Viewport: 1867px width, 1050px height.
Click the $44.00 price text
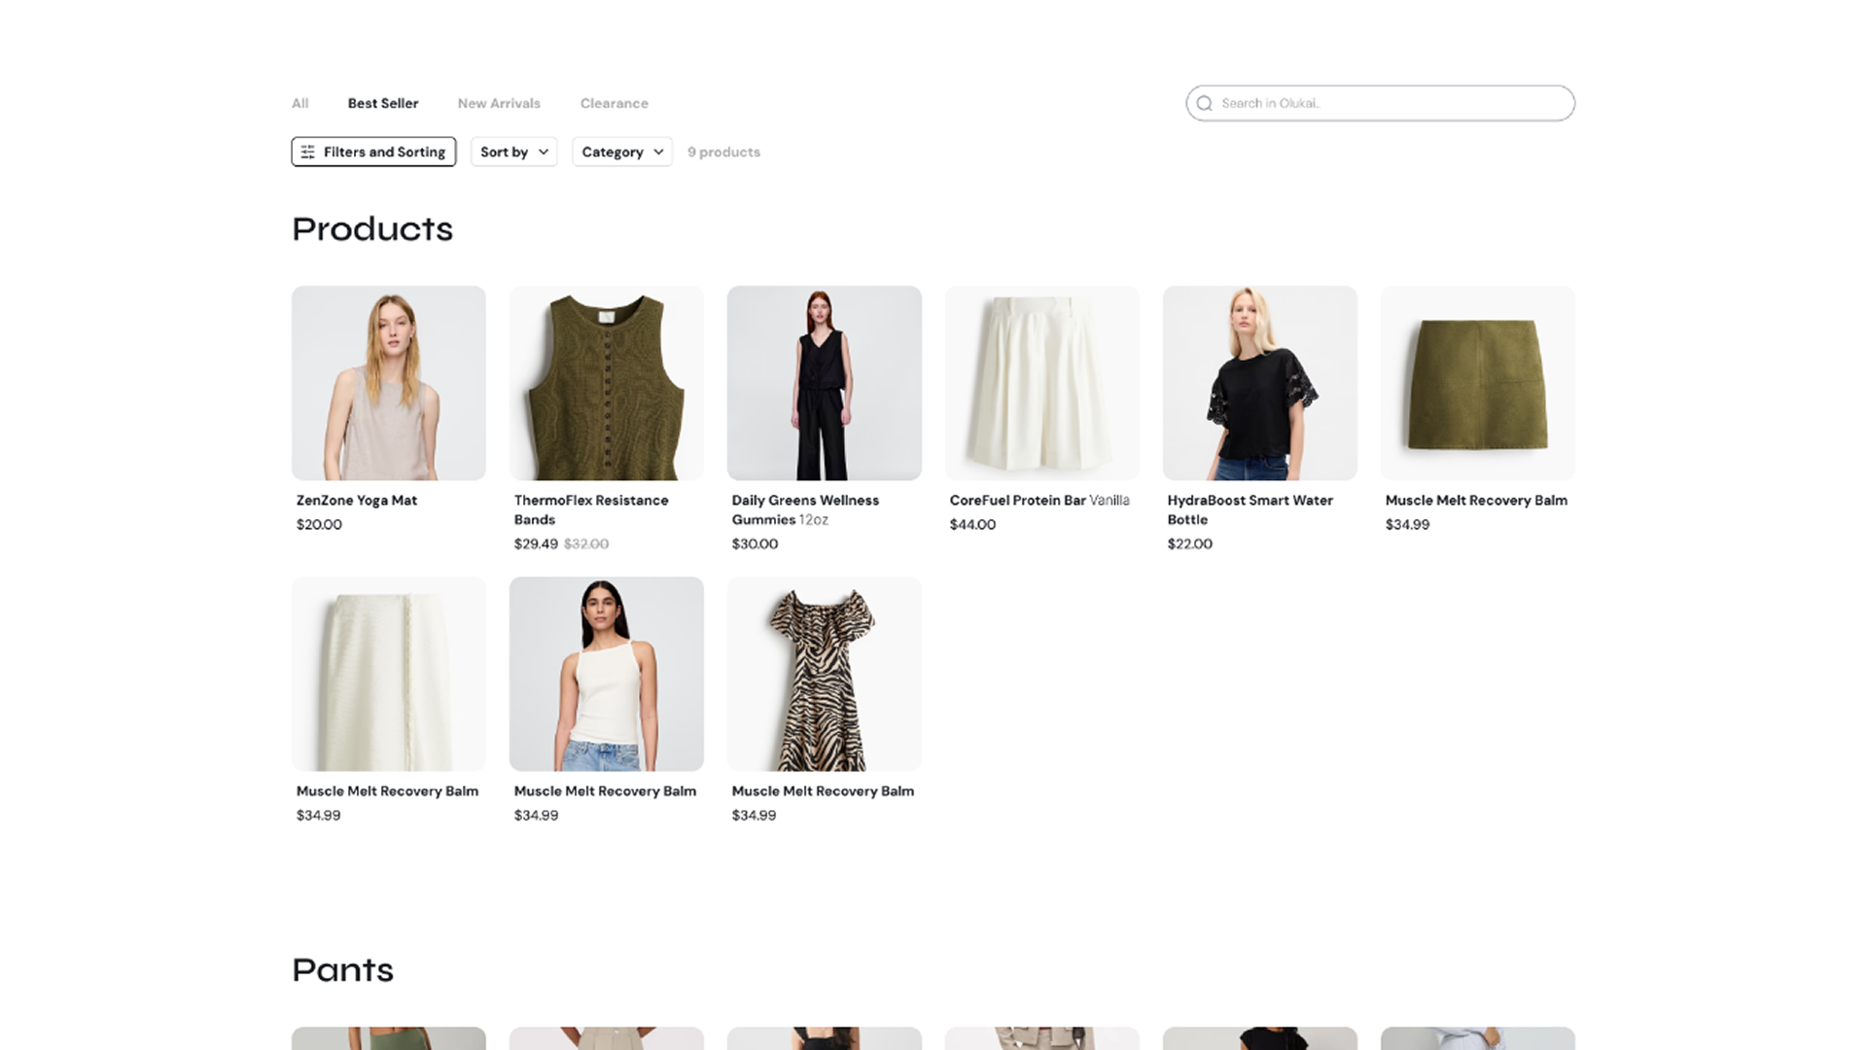pos(972,525)
